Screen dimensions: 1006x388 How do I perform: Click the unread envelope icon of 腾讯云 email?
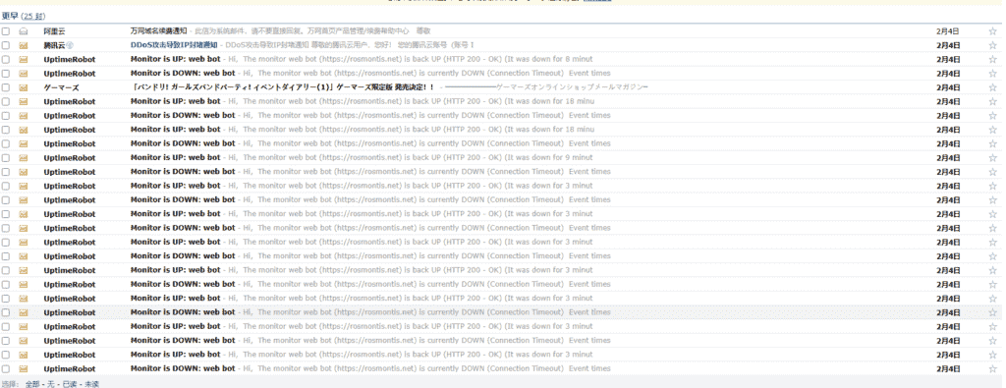[x=24, y=45]
